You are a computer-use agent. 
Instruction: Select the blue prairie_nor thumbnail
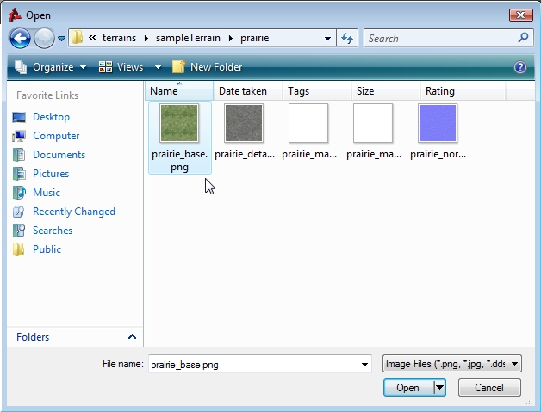(x=438, y=123)
